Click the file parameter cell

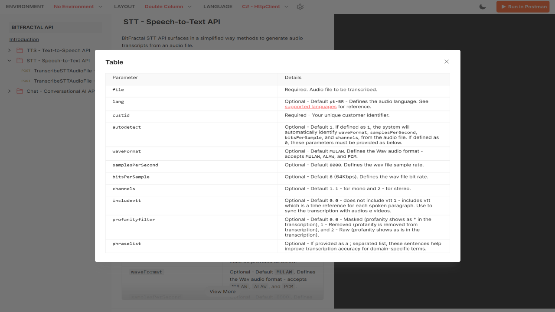[x=192, y=91]
